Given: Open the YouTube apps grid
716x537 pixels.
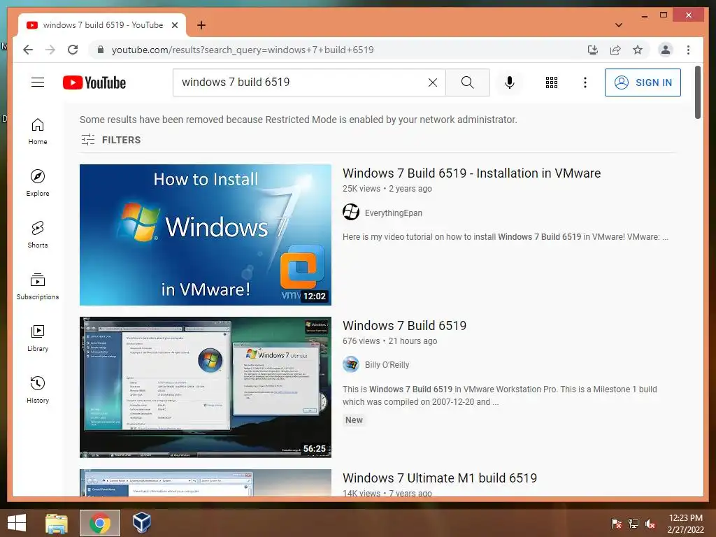Looking at the screenshot, I should [x=551, y=83].
